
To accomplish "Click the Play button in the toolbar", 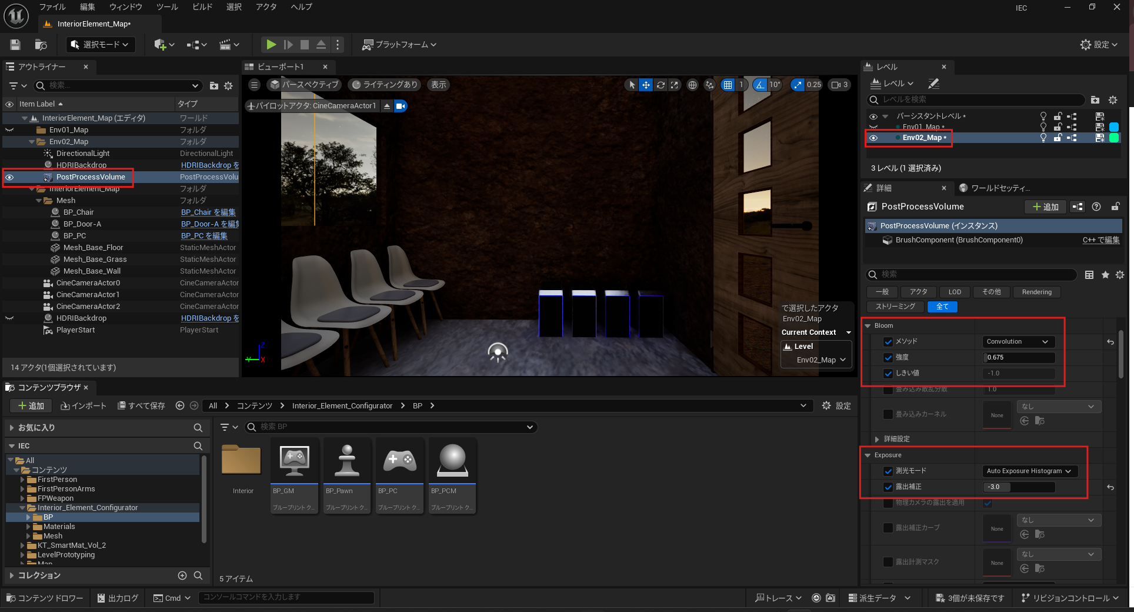I will click(271, 45).
